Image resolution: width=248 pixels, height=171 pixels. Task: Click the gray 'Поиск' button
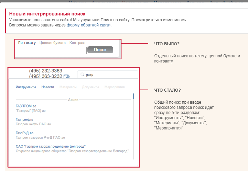click(100, 50)
